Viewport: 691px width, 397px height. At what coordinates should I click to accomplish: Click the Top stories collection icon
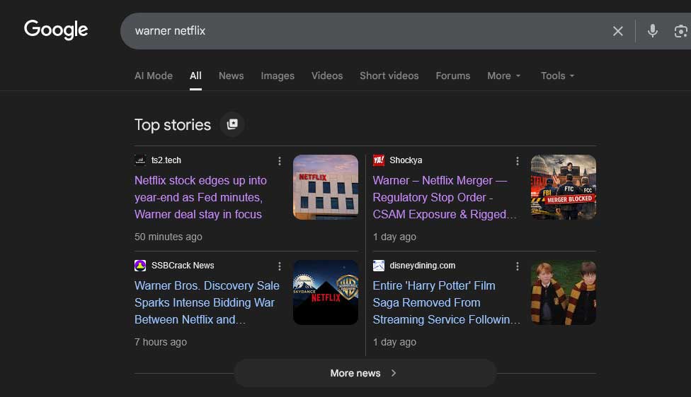[x=232, y=124]
